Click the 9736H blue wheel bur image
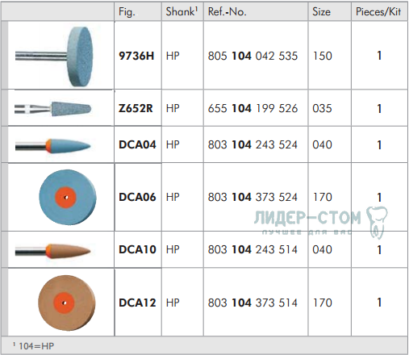Screen dimensions: 409x355 tap(54, 56)
